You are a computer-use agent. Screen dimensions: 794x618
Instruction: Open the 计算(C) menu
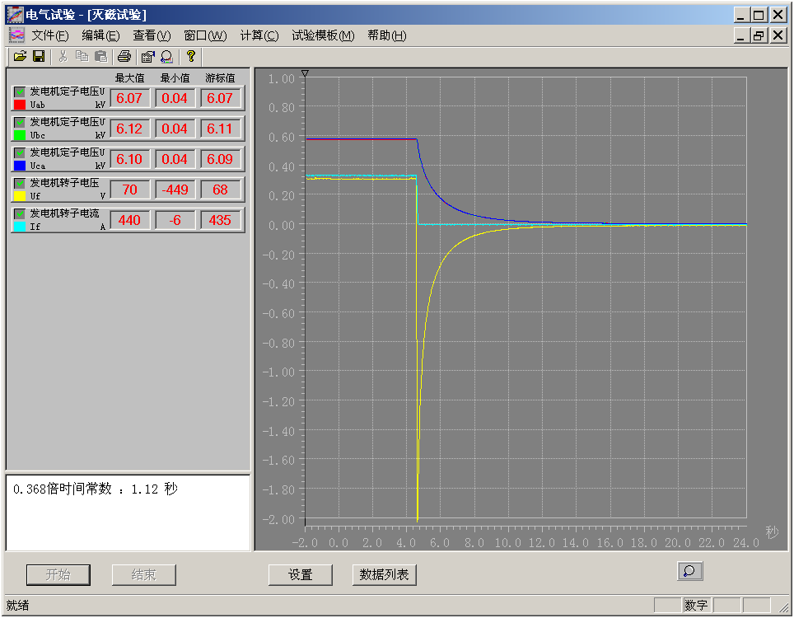[x=259, y=35]
